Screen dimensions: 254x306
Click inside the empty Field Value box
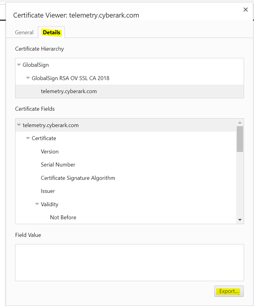pyautogui.click(x=129, y=262)
